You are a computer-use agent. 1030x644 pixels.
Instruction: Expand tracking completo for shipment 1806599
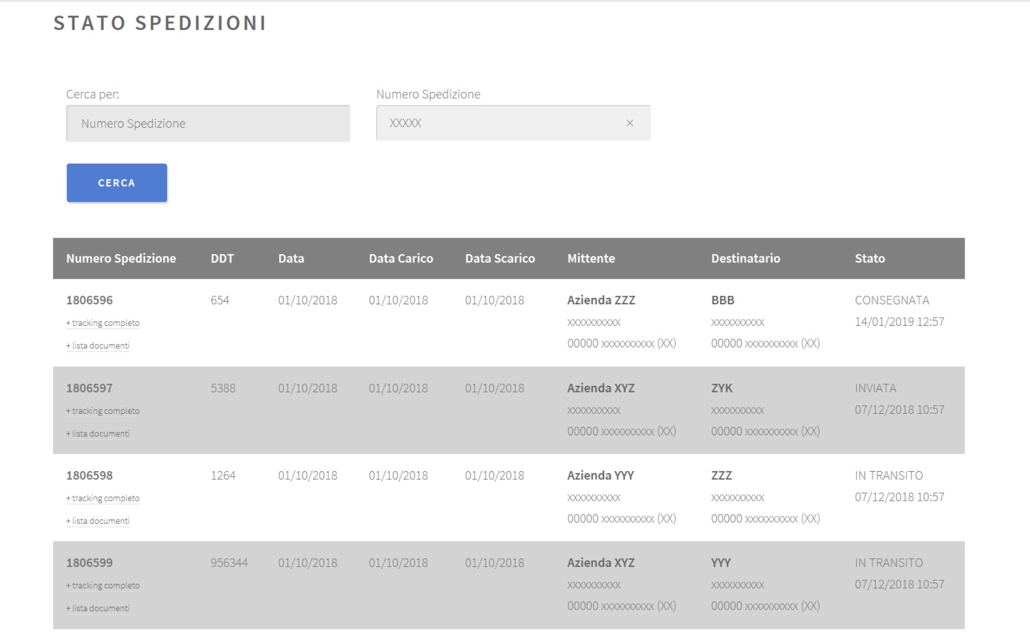click(103, 586)
